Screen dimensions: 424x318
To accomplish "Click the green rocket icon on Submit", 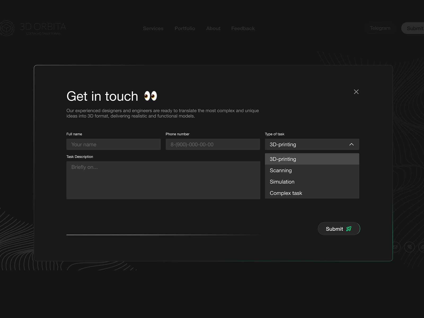I will [x=349, y=229].
